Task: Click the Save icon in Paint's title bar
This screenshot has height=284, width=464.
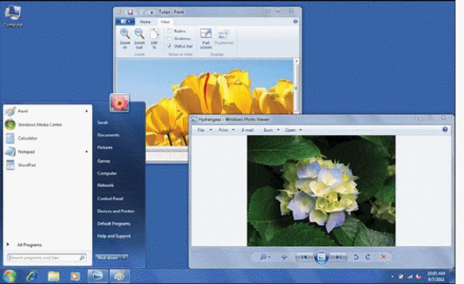Action: coord(130,12)
